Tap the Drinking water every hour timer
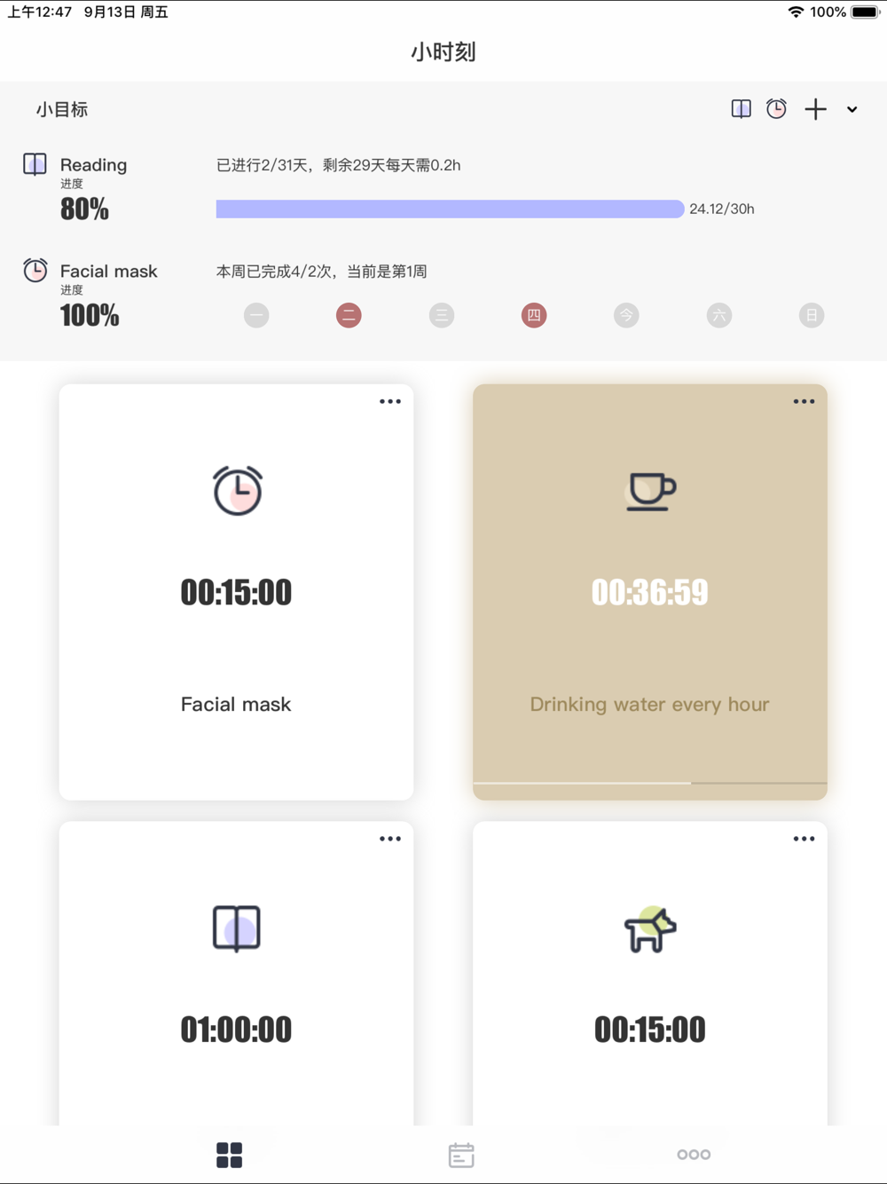 point(650,592)
